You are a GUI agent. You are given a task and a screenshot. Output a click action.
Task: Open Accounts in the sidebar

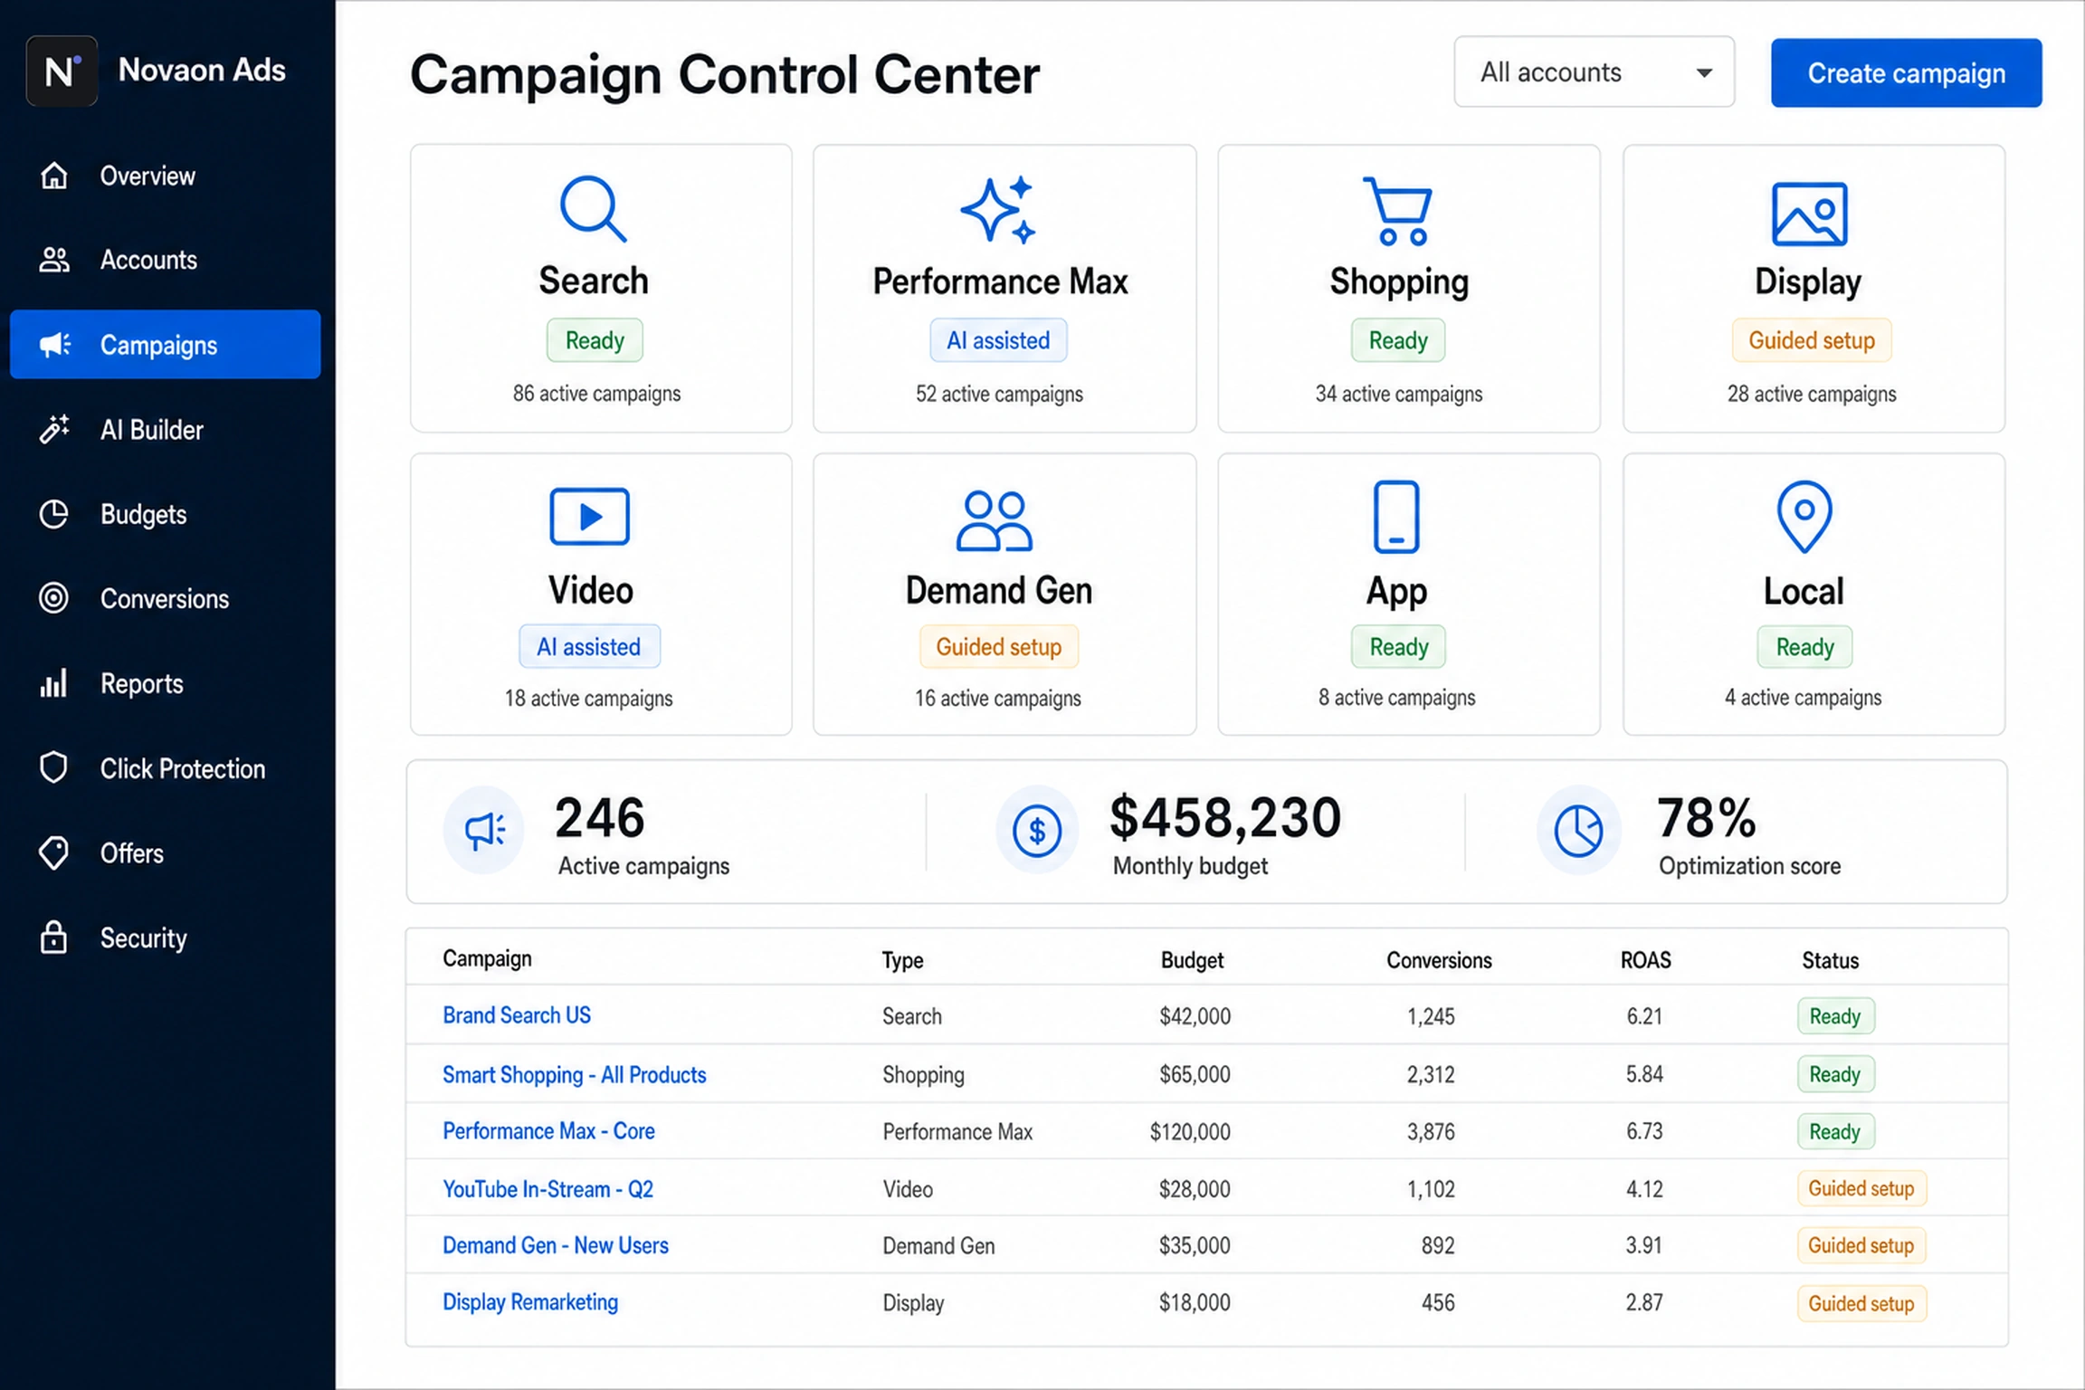(165, 260)
